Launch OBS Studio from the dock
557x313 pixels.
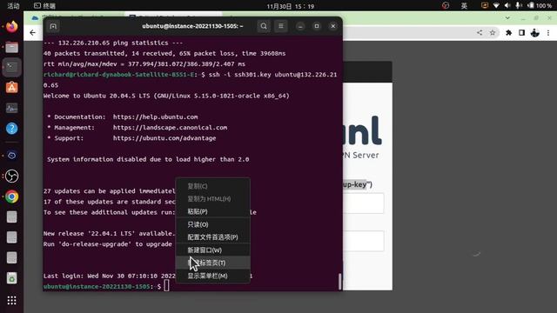tap(11, 176)
